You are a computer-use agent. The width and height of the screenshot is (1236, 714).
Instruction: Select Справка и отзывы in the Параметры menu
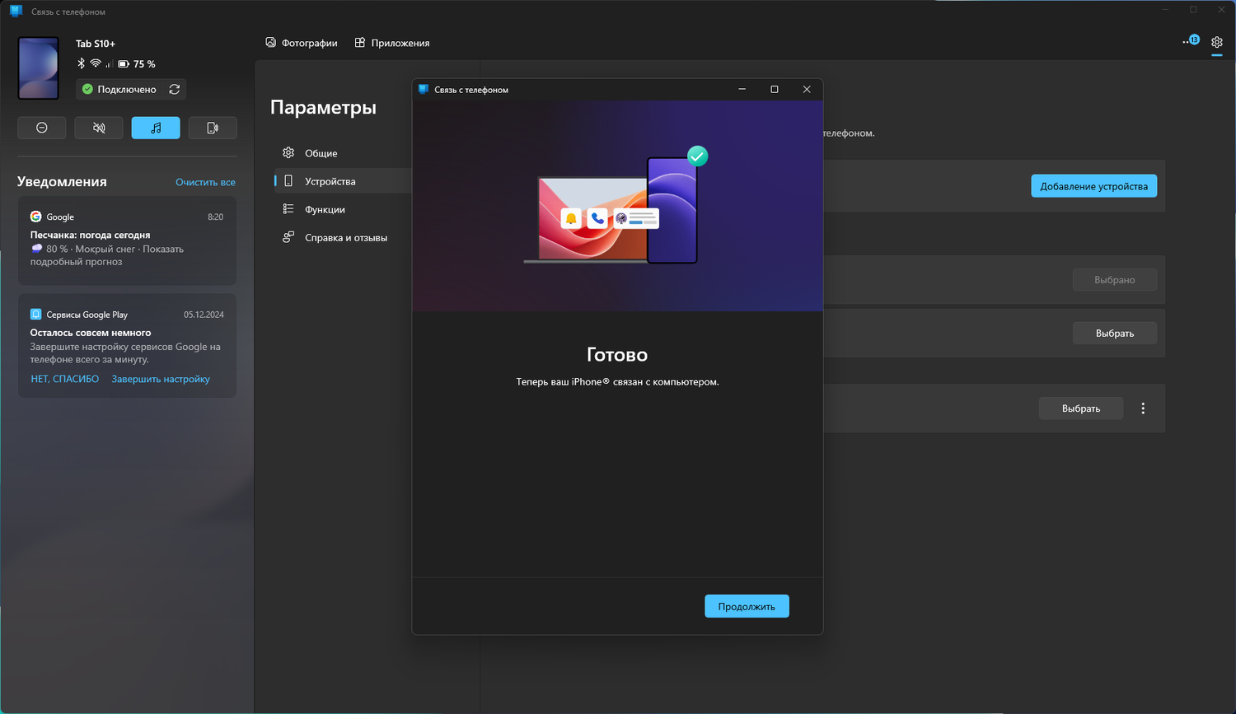point(343,237)
